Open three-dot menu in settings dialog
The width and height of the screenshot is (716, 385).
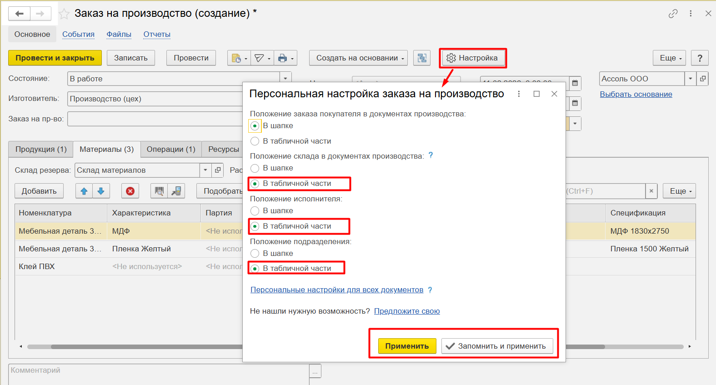coord(519,94)
